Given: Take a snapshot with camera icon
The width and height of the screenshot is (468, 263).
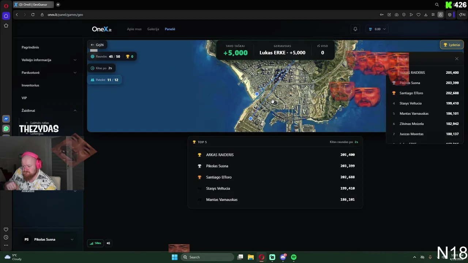Looking at the screenshot, I should pos(396,15).
